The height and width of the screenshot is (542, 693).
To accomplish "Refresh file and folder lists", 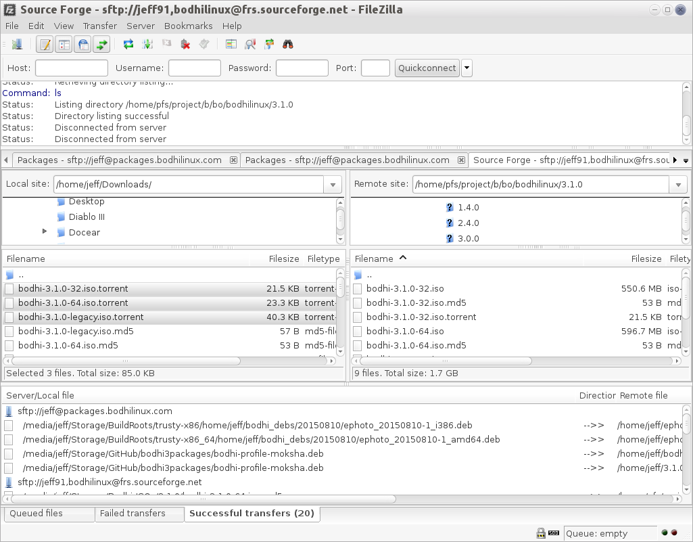I will 128,44.
